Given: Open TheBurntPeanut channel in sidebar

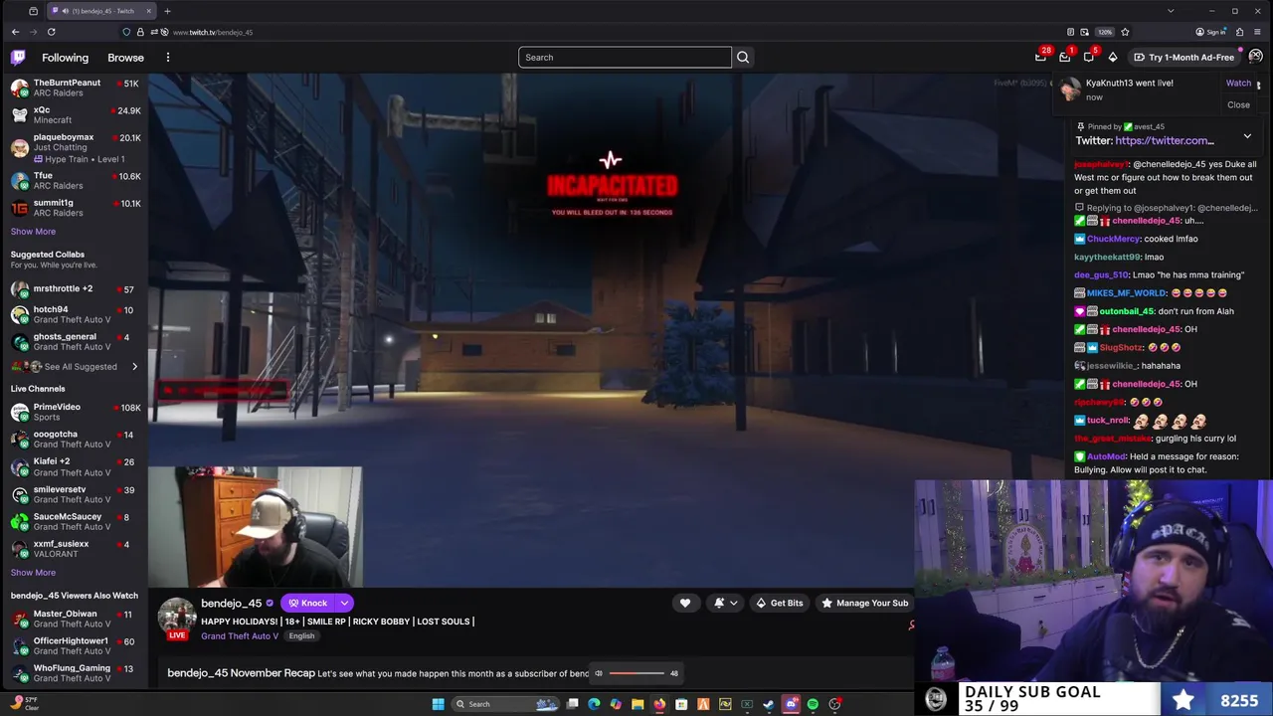Looking at the screenshot, I should (75, 88).
